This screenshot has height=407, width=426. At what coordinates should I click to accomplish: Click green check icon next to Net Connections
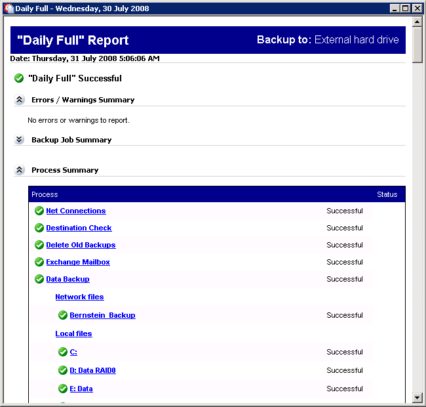[x=39, y=211]
